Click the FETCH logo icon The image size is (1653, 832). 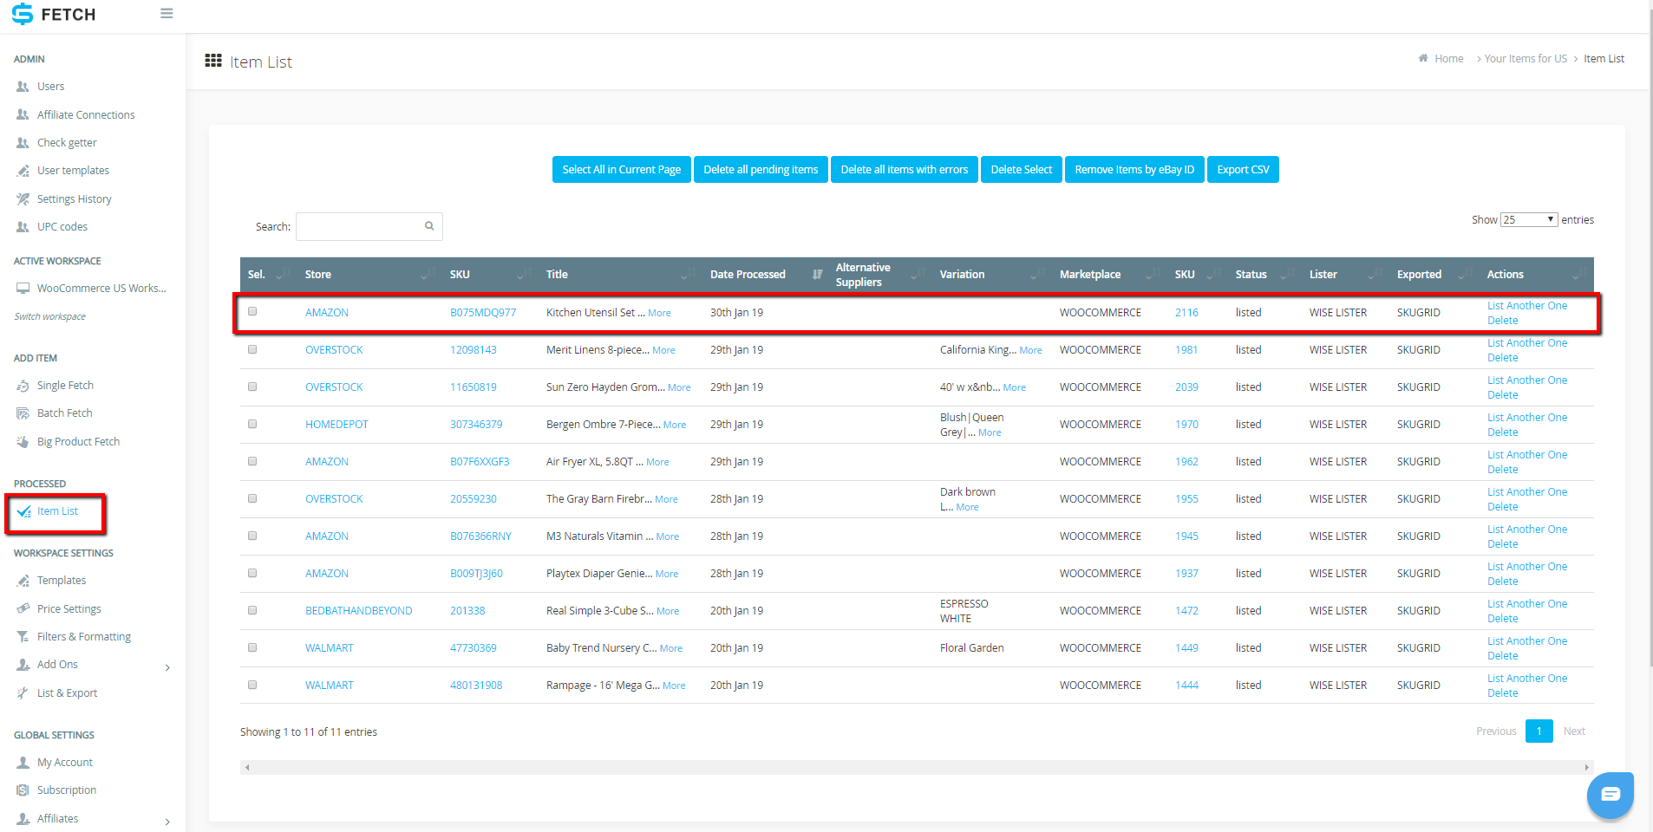(22, 14)
